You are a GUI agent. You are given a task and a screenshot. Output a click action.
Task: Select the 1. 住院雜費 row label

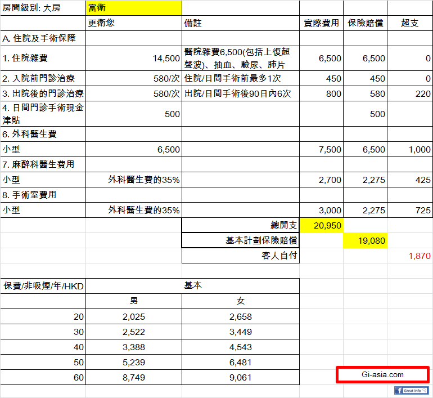click(43, 58)
